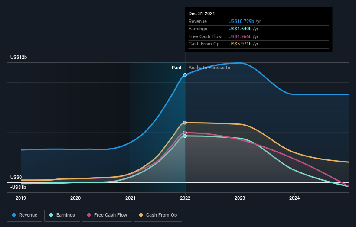Select the teal Earnings data point at 2022
Screen dimensions: 356x227
(x=185, y=136)
